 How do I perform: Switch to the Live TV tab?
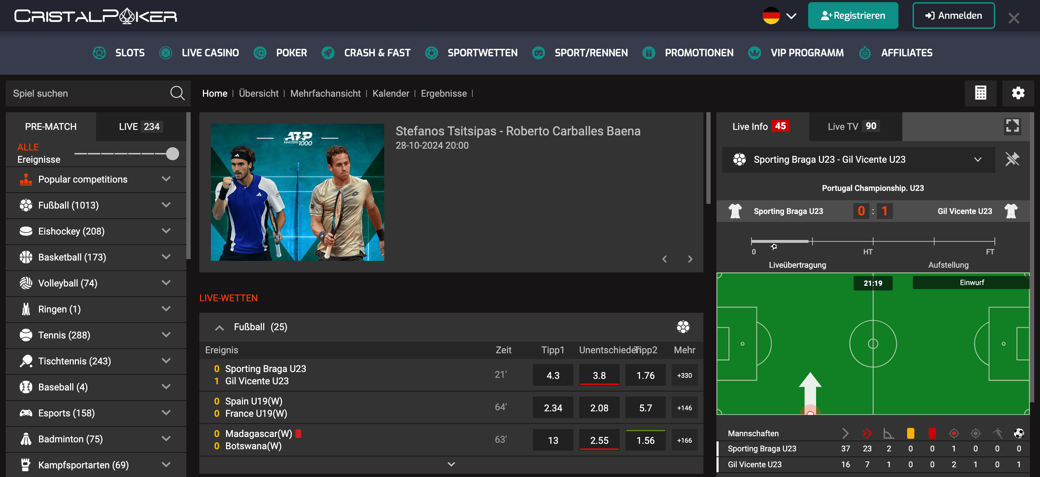point(855,127)
